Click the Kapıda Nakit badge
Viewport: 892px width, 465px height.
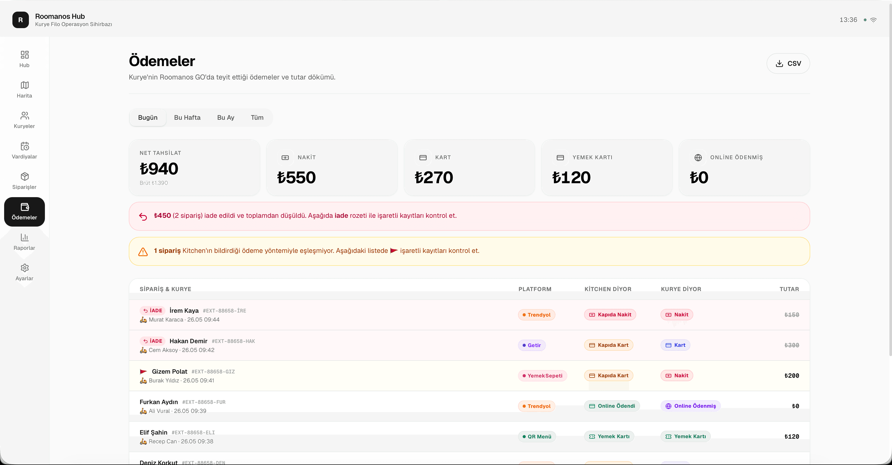coord(610,315)
